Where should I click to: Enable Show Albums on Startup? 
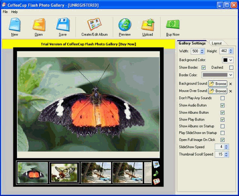223,126
